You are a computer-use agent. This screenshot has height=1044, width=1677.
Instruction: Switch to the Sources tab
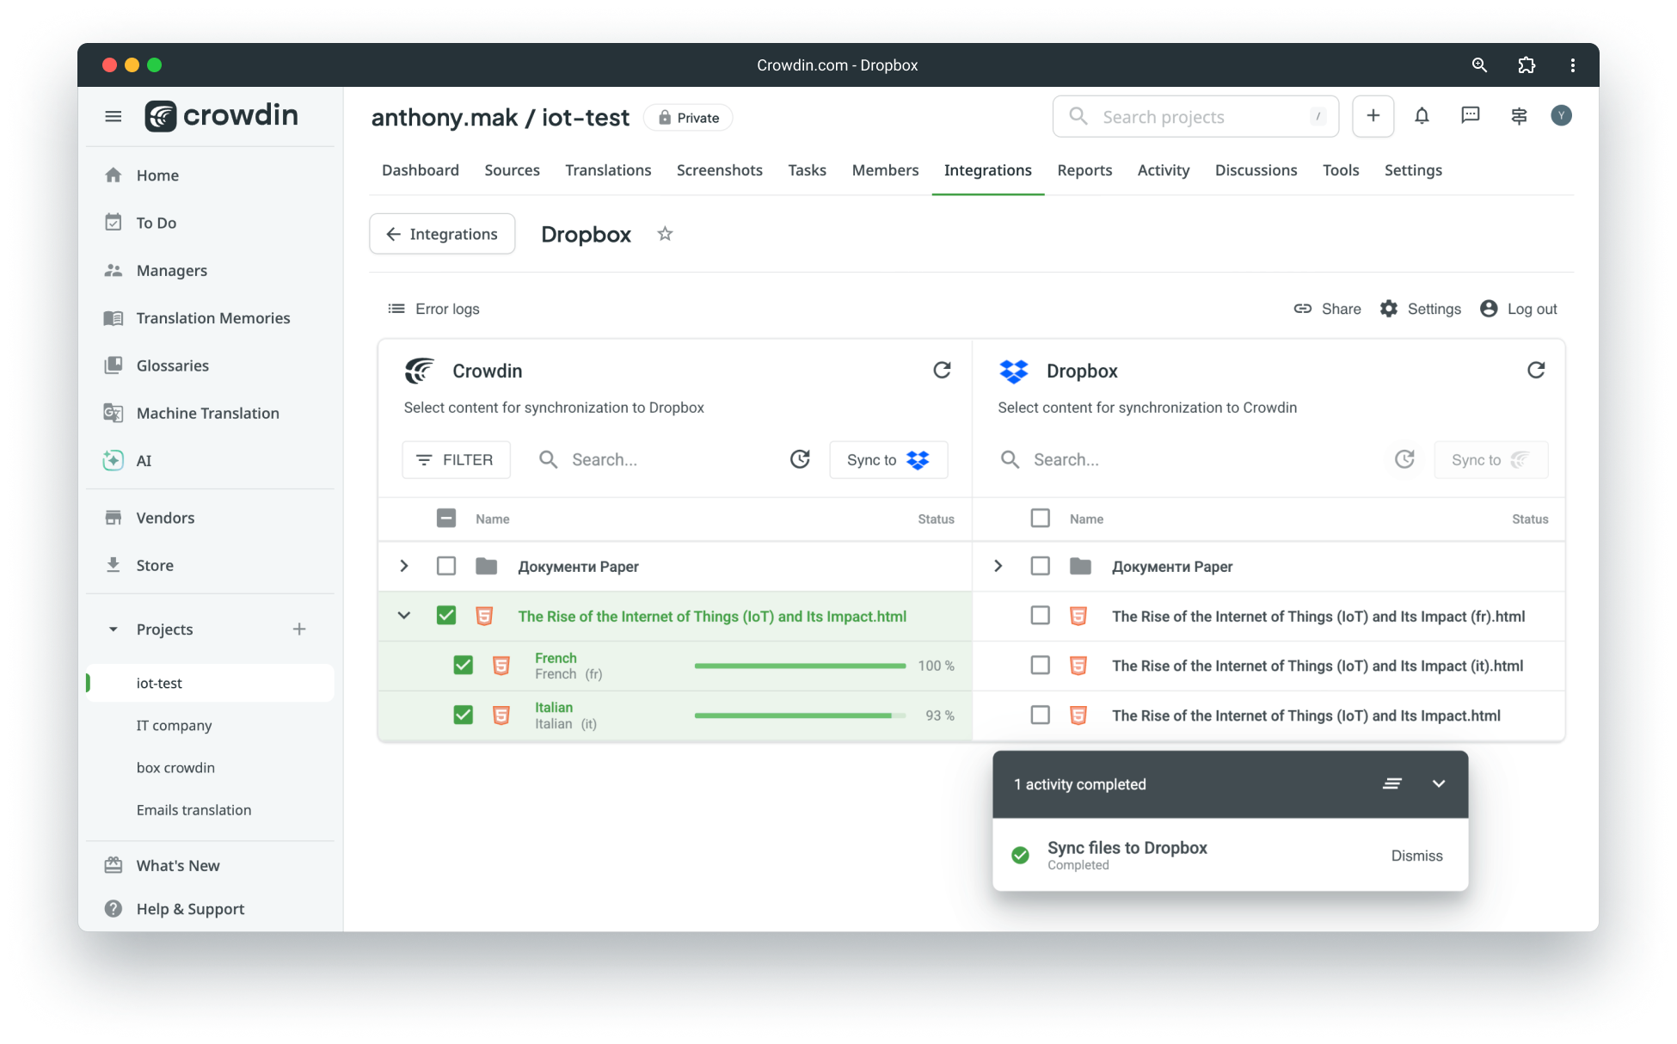512,170
